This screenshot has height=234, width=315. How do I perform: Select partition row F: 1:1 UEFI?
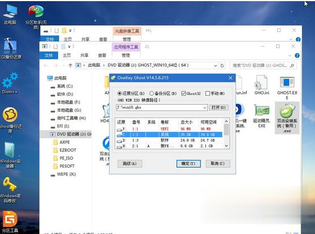(170, 129)
